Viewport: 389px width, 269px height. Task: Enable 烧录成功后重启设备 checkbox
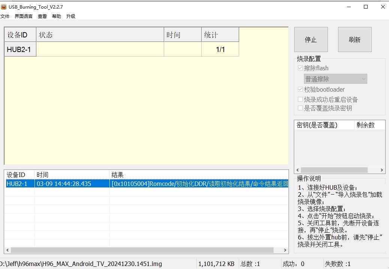point(300,100)
